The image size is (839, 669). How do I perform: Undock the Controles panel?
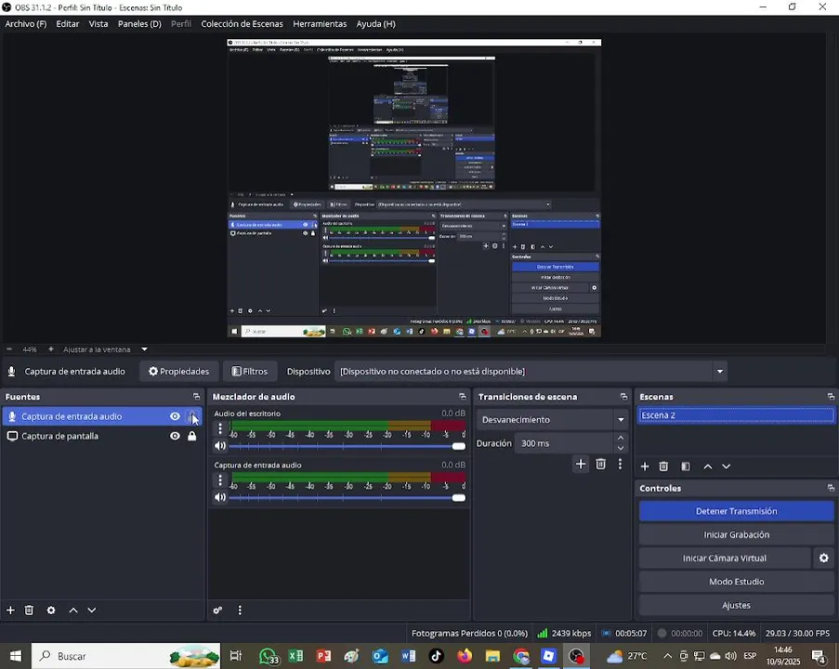click(831, 488)
